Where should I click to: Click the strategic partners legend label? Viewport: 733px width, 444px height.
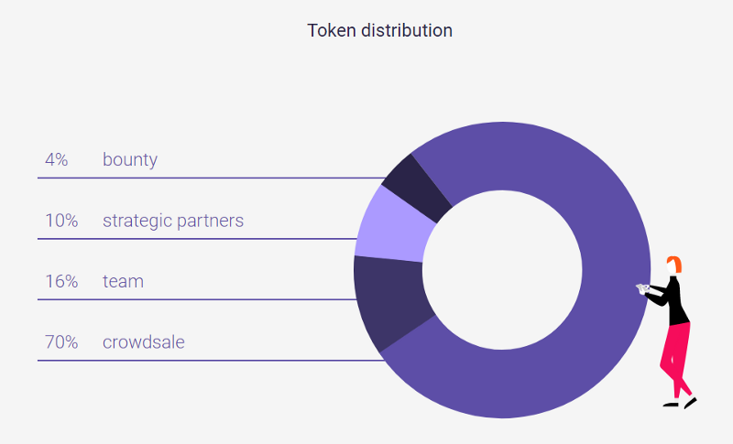click(173, 221)
